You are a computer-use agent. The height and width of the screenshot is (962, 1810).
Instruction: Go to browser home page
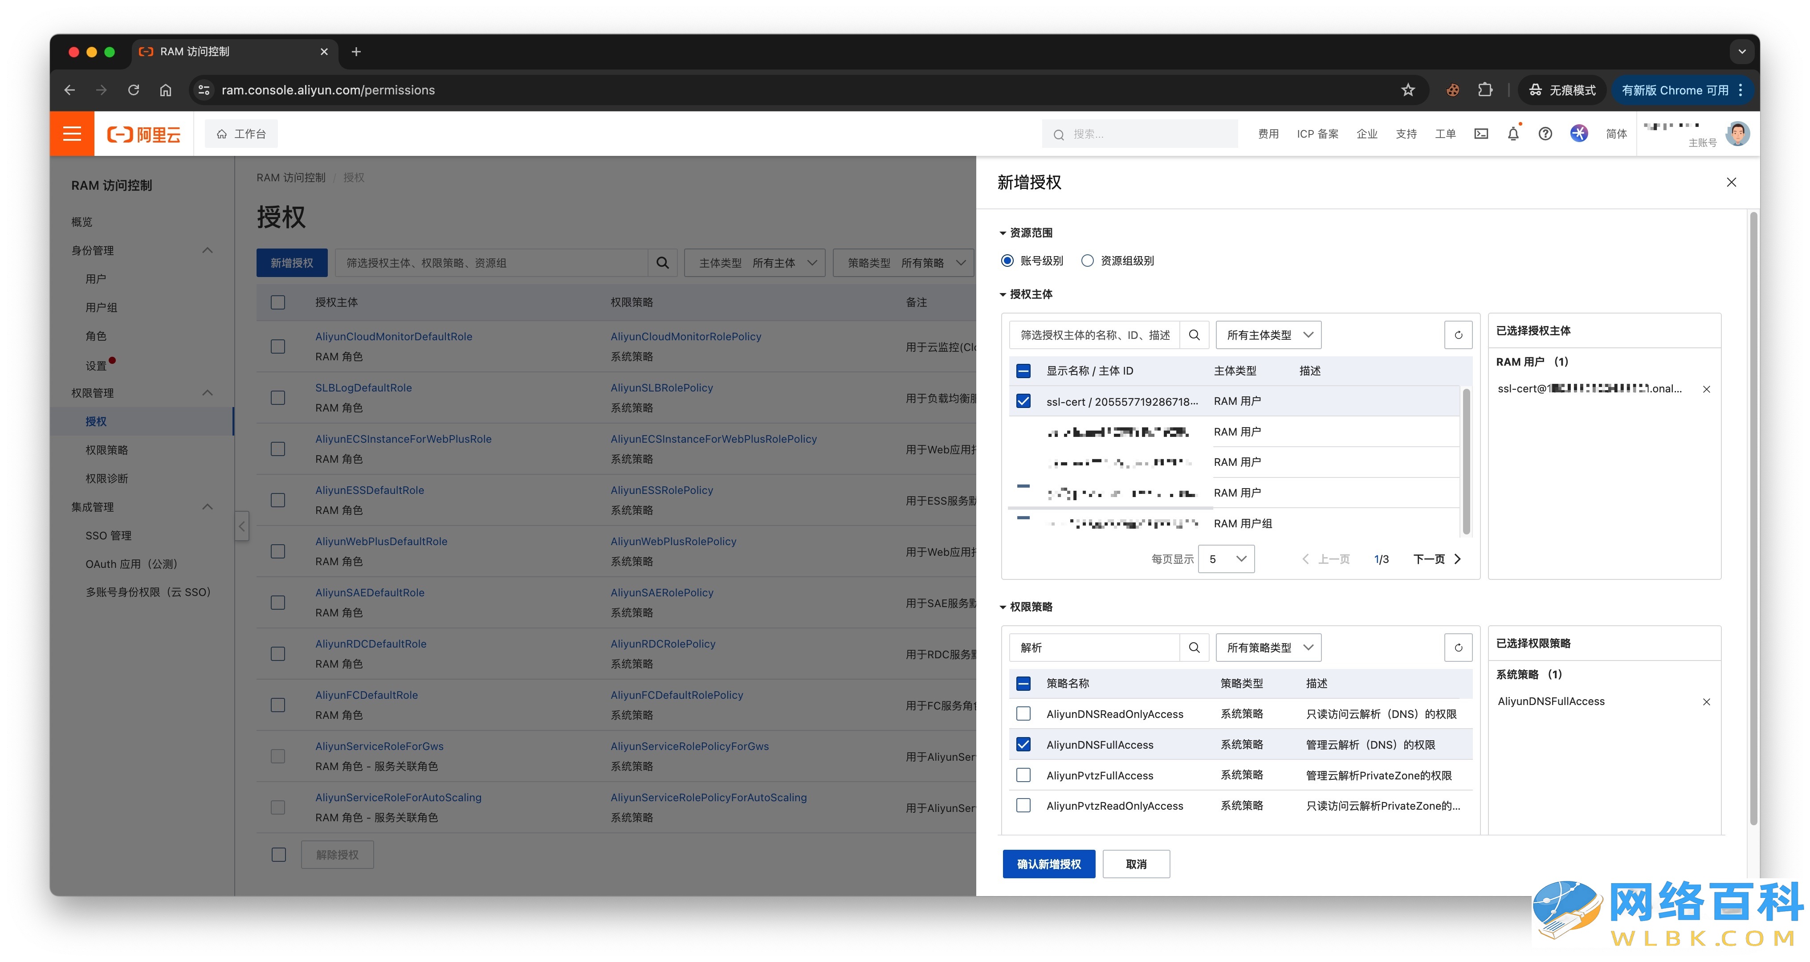click(x=166, y=90)
